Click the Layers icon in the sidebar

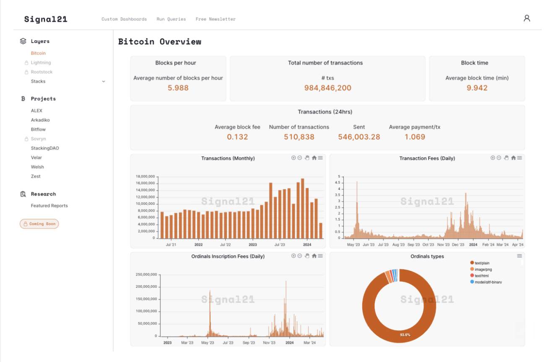[23, 41]
